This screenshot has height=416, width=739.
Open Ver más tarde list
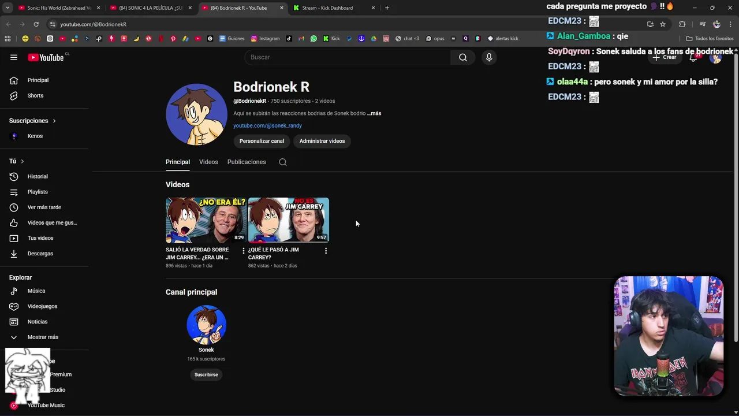(x=44, y=207)
